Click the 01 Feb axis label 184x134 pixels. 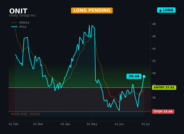point(13,124)
